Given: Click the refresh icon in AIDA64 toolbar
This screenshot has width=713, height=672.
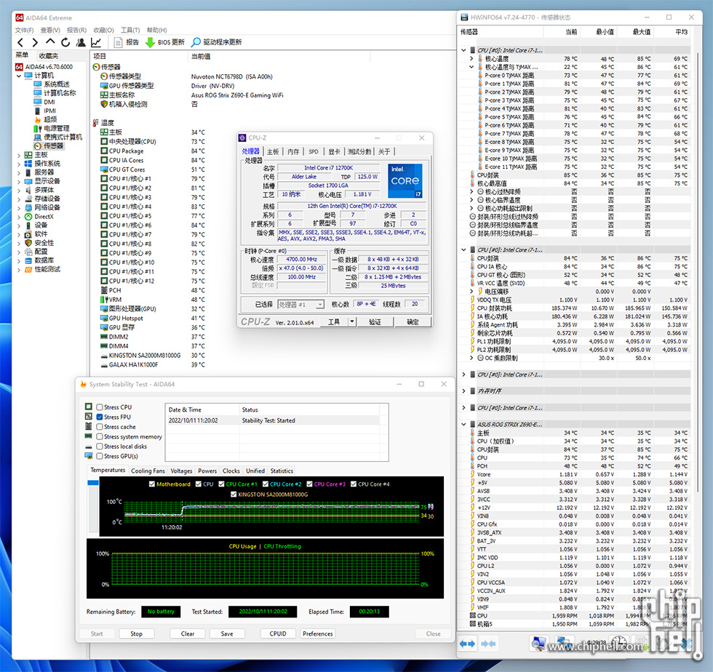Looking at the screenshot, I should click(x=66, y=42).
